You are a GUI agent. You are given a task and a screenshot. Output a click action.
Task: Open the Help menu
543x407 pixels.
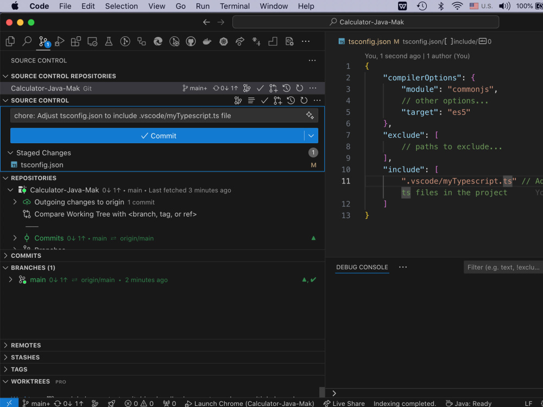point(306,6)
